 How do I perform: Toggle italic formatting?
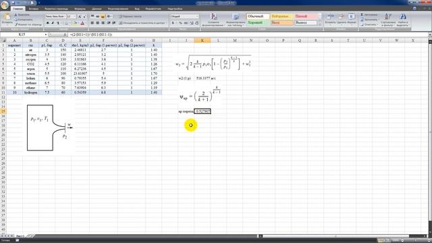[53, 23]
